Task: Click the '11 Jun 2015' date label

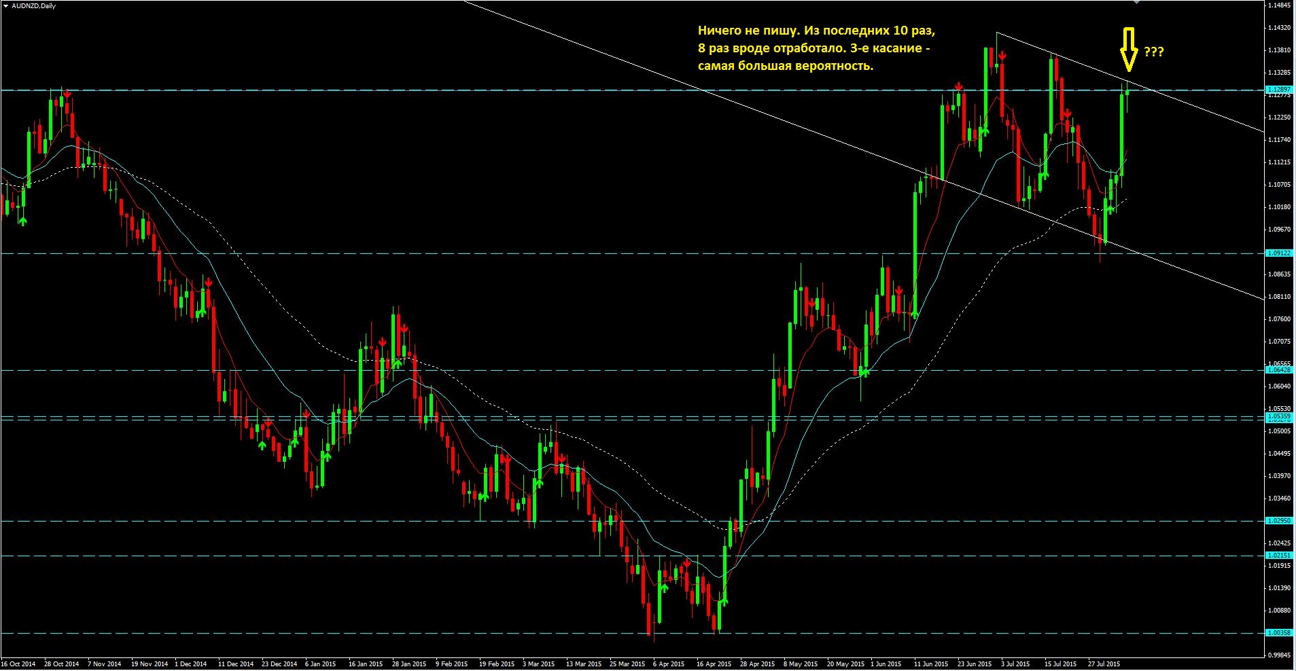Action: [931, 664]
